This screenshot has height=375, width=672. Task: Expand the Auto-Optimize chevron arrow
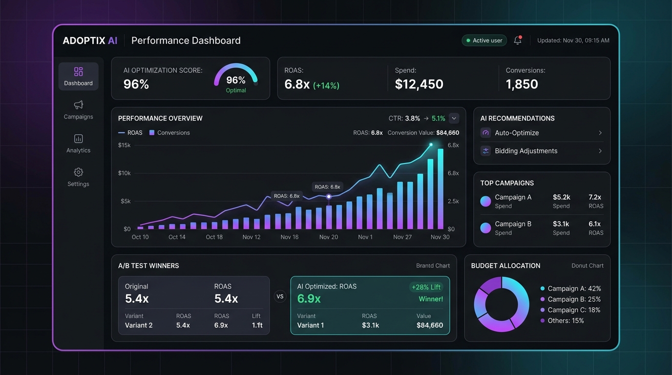click(x=600, y=133)
